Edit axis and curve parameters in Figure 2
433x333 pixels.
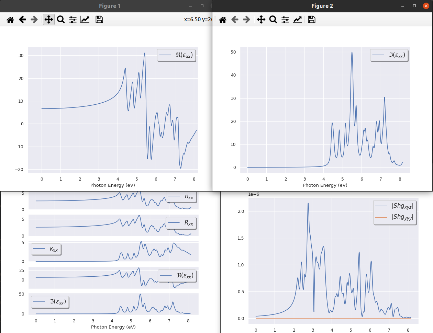coord(297,20)
